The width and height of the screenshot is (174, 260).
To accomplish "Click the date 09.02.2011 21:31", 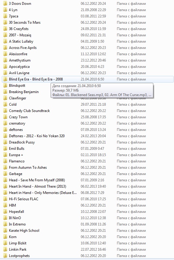I will 93,35.
